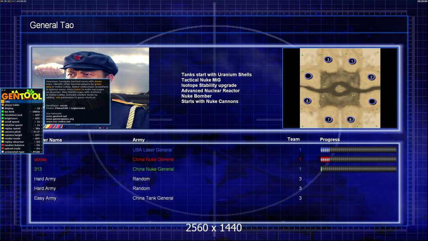428x241 pixels.
Task: Increase display value with right arrow
Action: click(x=41, y=108)
